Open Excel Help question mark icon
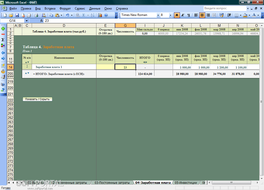The height and width of the screenshot is (190, 264). tap(106, 15)
